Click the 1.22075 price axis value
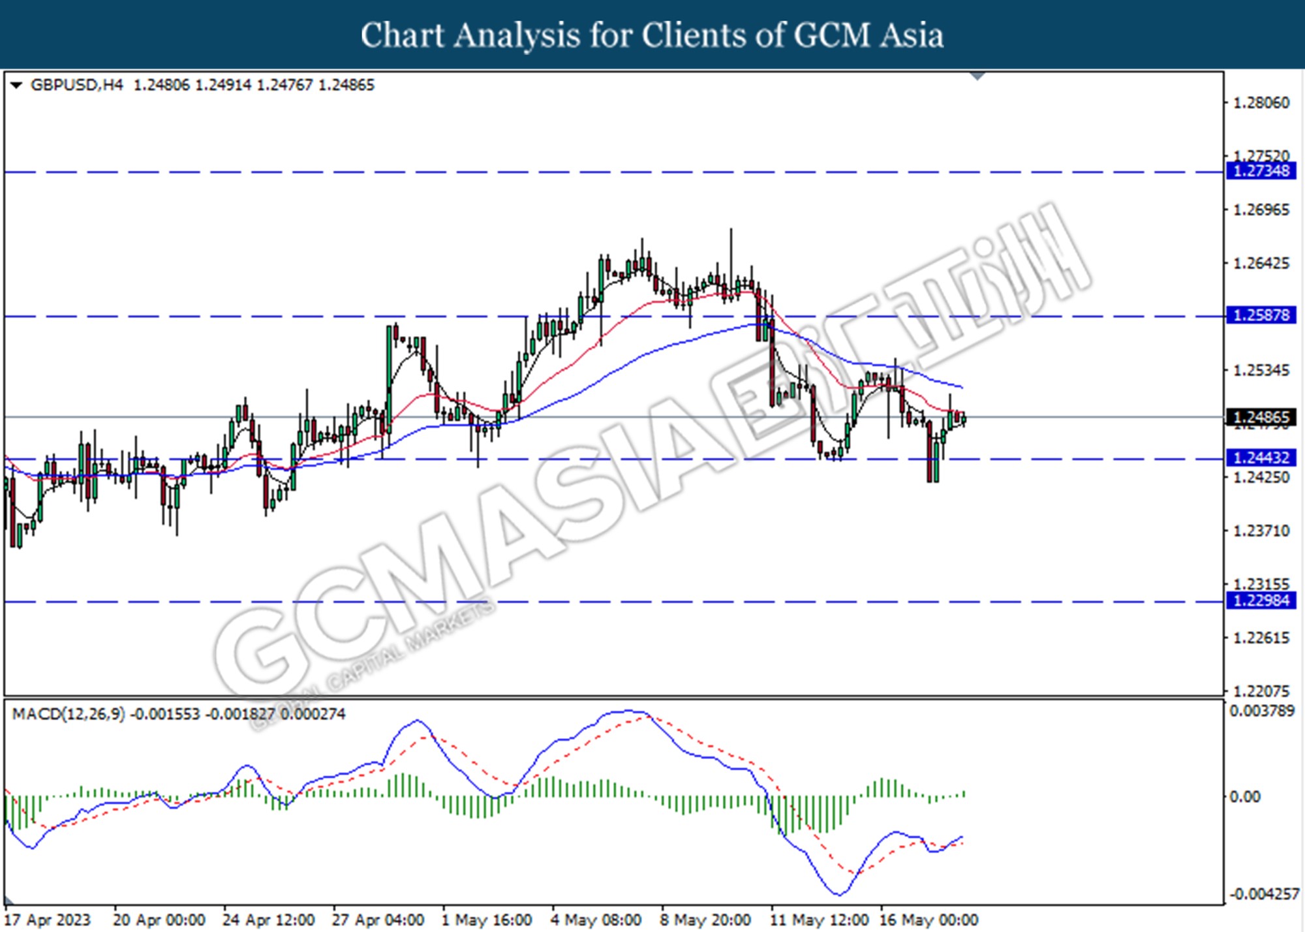Image resolution: width=1305 pixels, height=932 pixels. (1261, 691)
